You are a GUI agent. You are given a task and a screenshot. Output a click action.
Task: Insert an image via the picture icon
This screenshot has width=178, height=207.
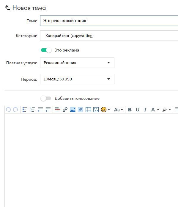pyautogui.click(x=73, y=110)
